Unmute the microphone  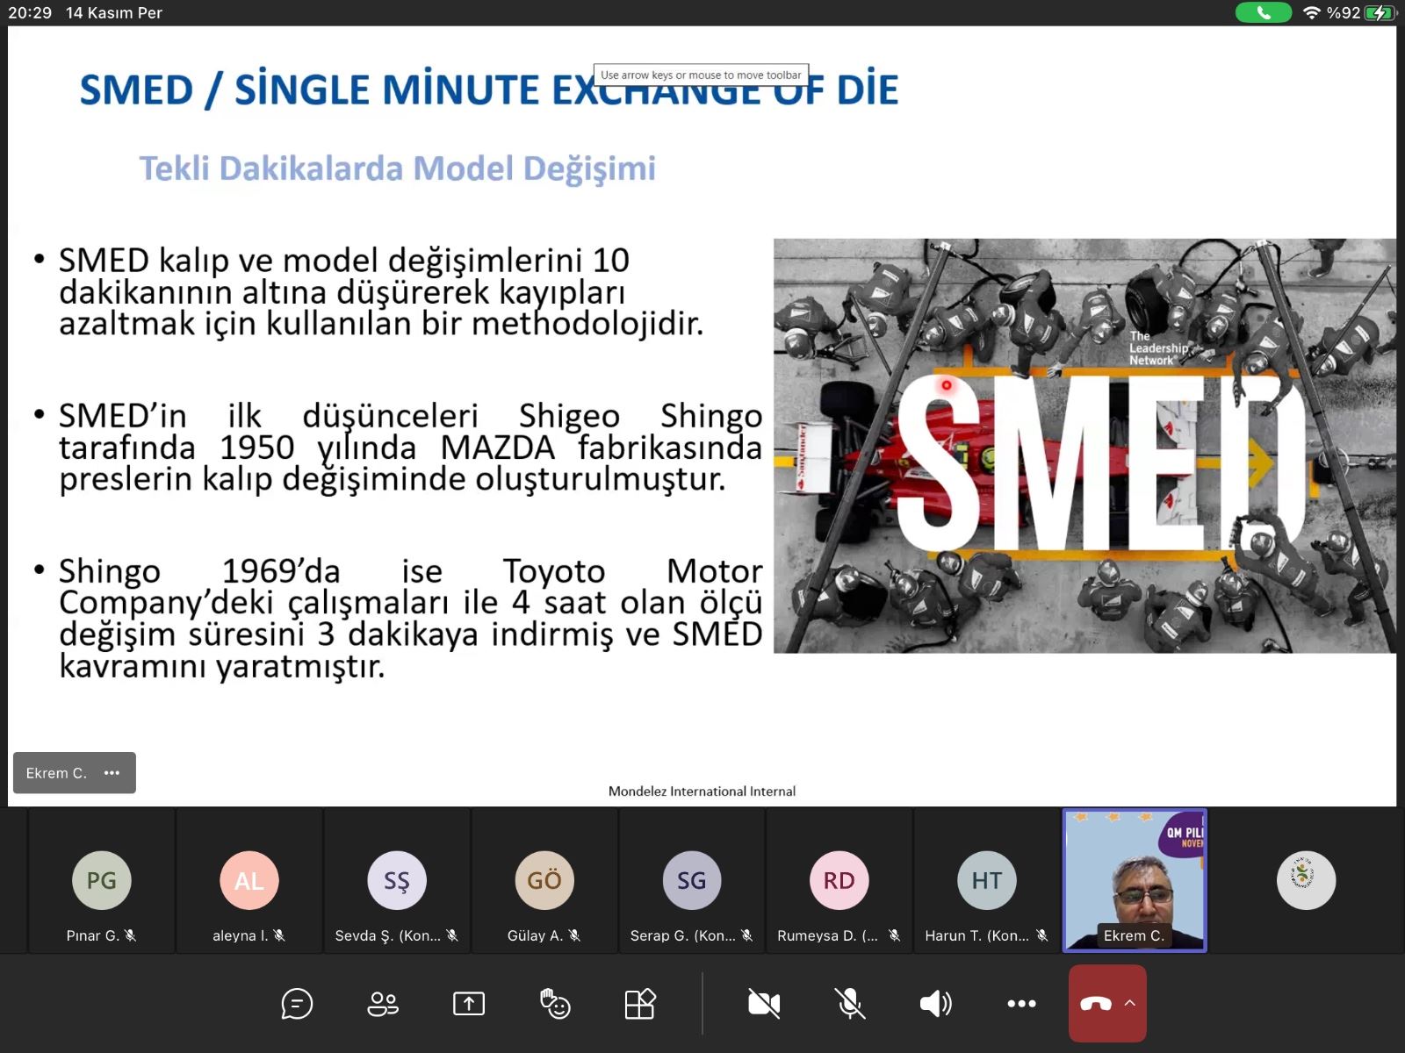coord(849,1003)
